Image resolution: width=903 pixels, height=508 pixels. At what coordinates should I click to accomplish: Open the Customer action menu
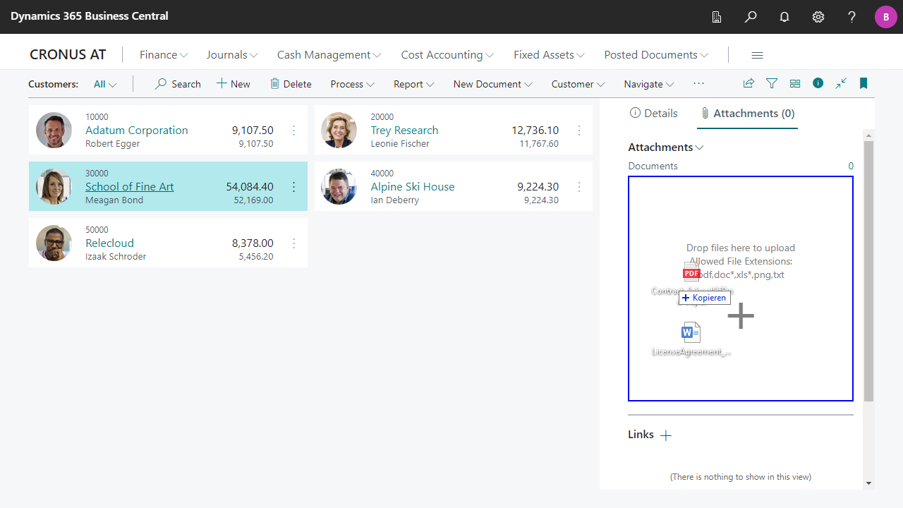pos(578,84)
